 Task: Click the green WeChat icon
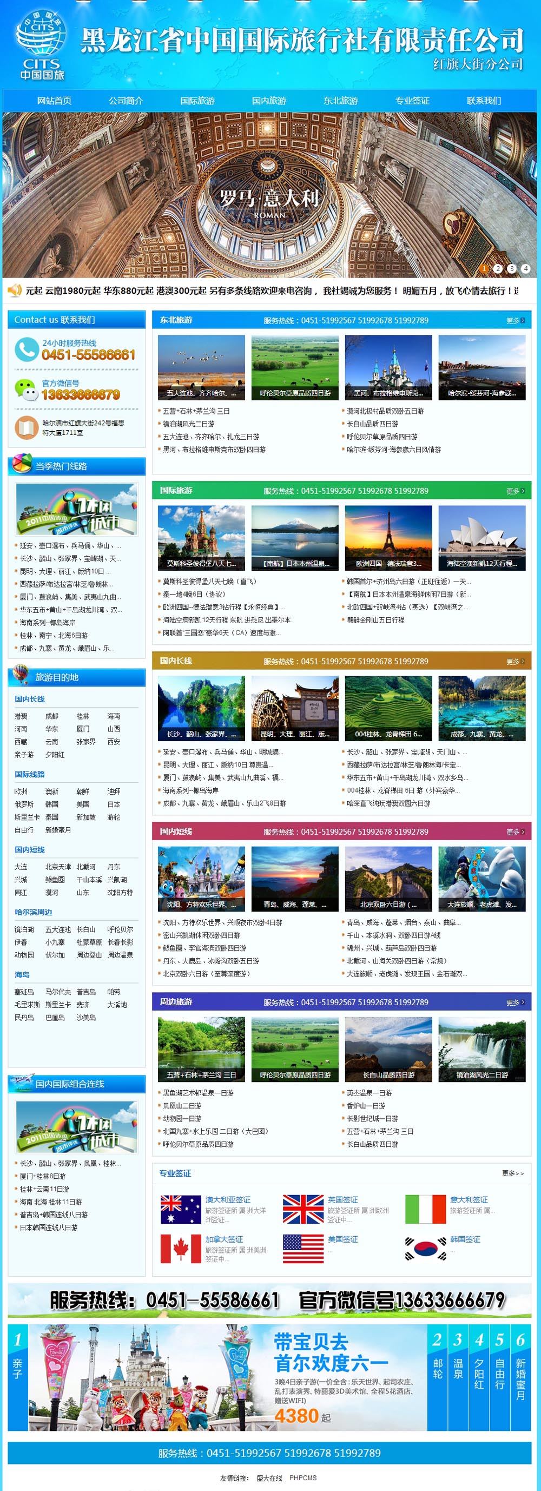point(26,390)
